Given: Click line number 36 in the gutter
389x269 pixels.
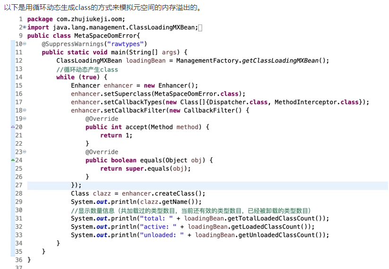Looking at the screenshot, I should coord(19,260).
